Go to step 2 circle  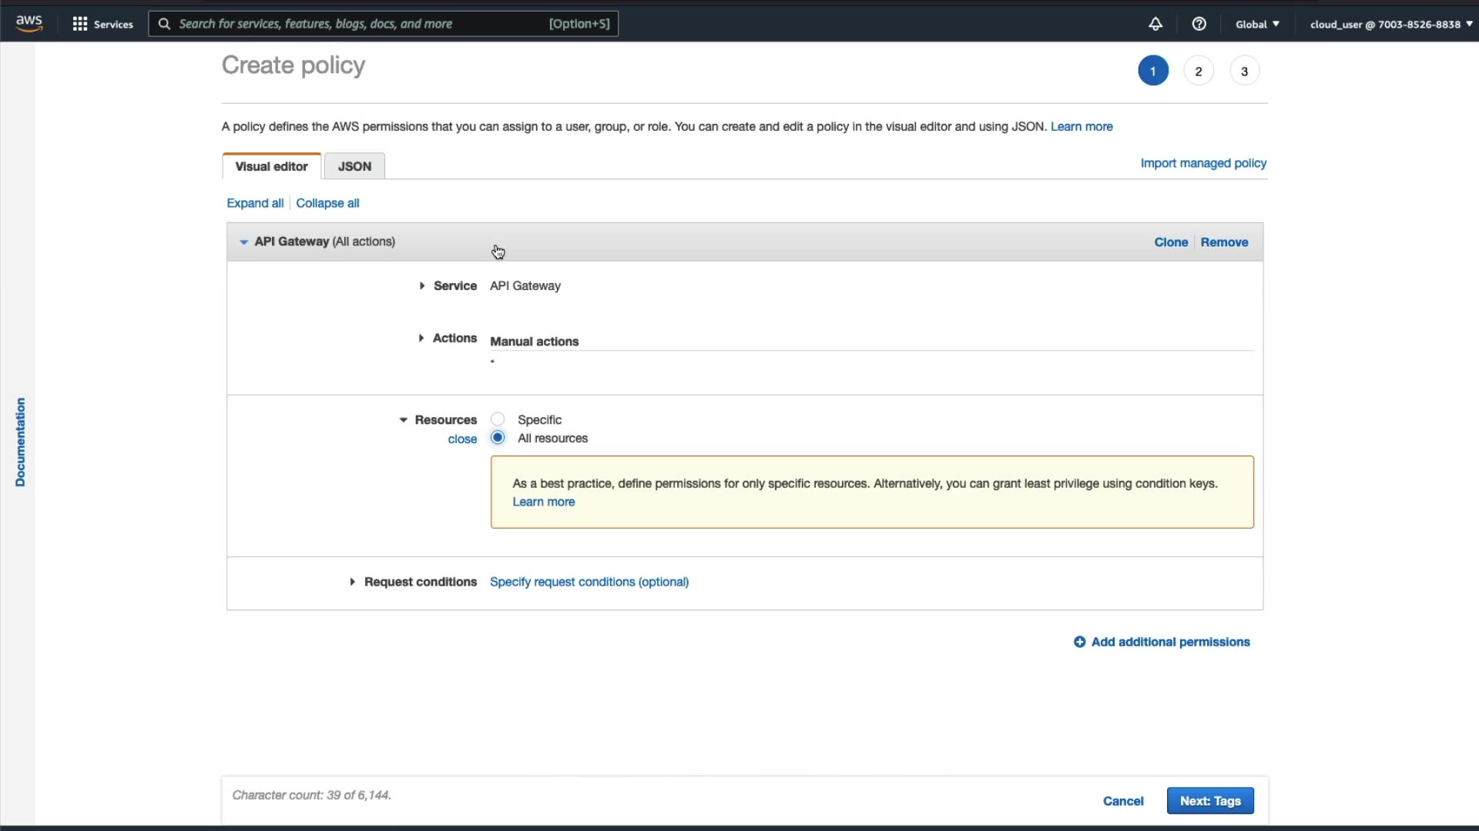1198,71
